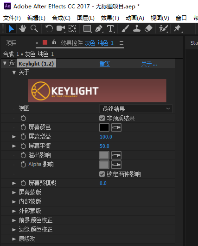Click the 重置 link for Keylight

(105, 64)
